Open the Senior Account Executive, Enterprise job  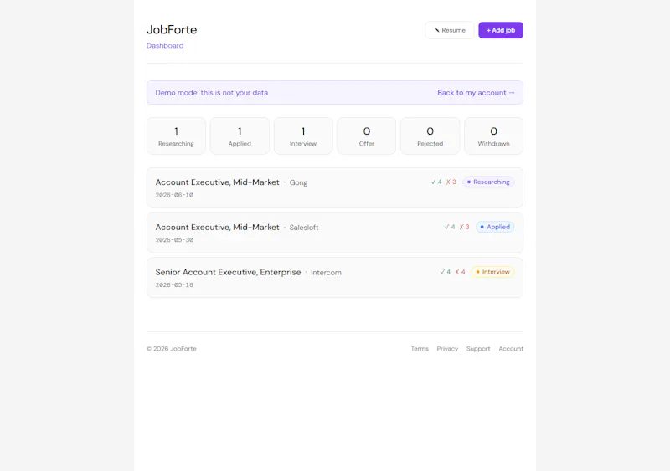334,278
